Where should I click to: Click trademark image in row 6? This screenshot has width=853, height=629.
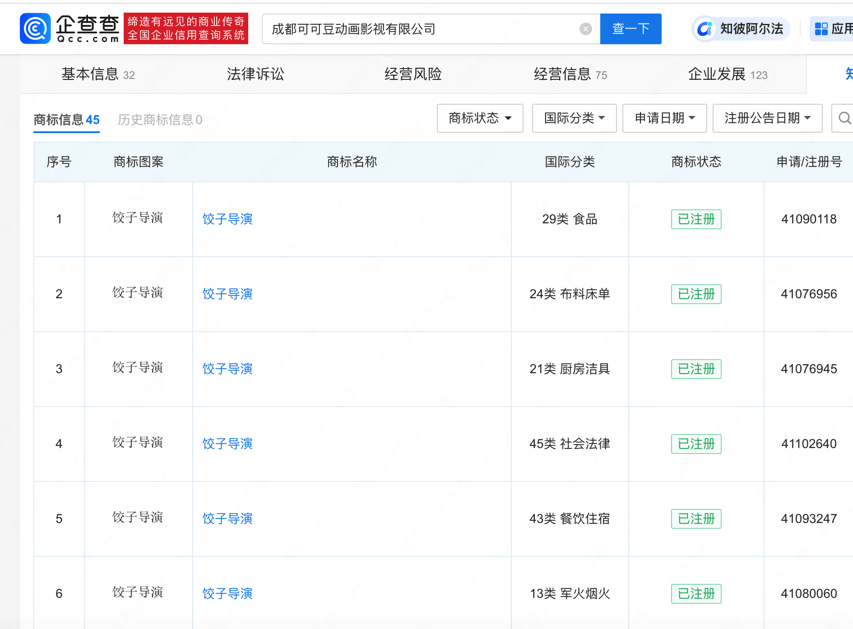pyautogui.click(x=138, y=592)
